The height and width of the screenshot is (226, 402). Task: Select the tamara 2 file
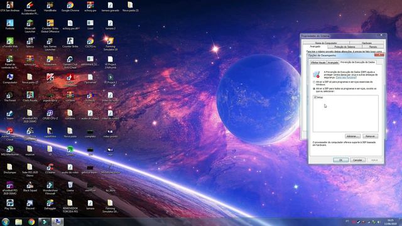111,25
